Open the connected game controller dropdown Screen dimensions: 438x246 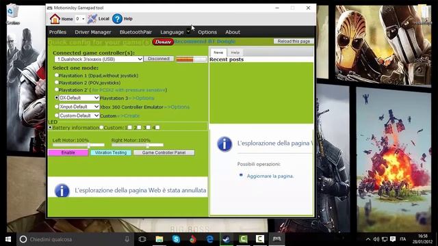99,59
